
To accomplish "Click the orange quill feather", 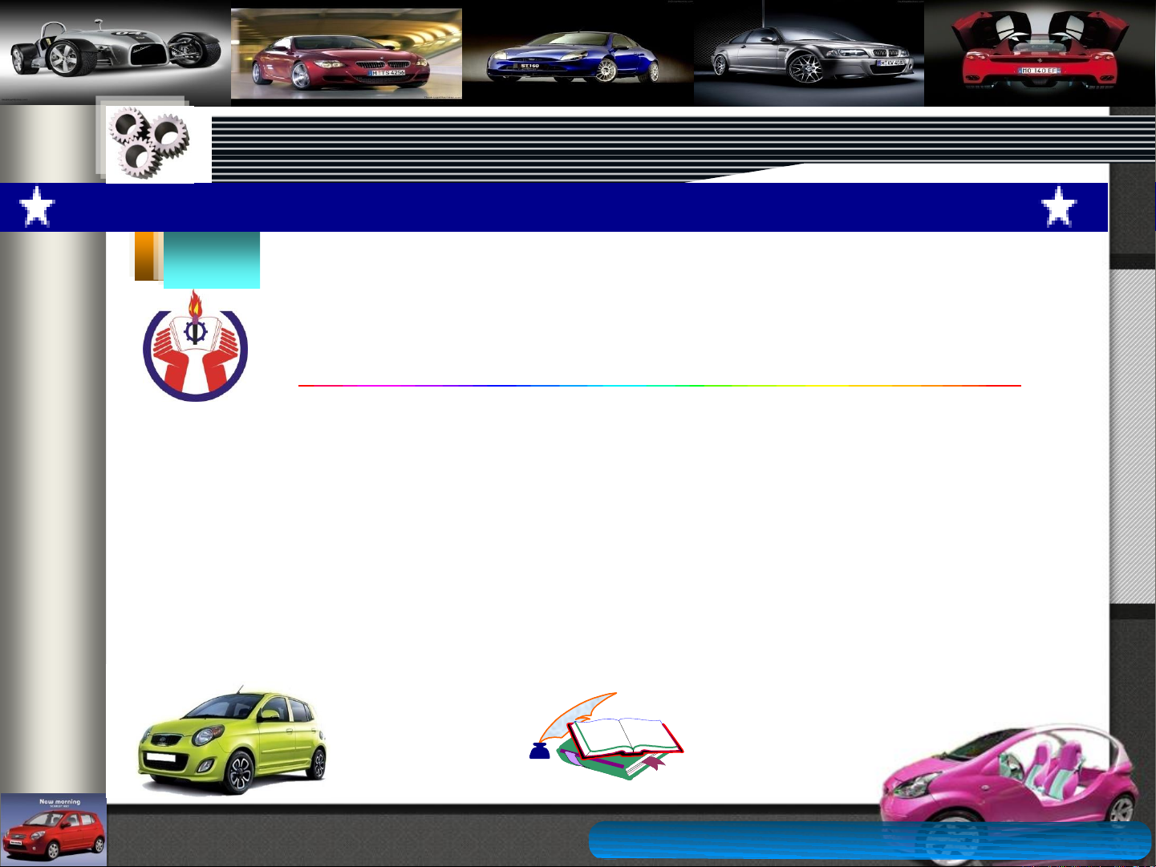I will 576,713.
